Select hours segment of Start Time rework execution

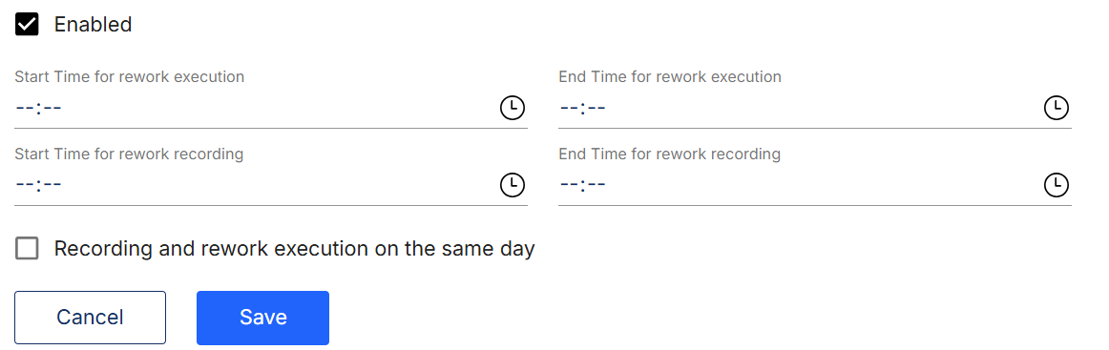pyautogui.click(x=25, y=108)
